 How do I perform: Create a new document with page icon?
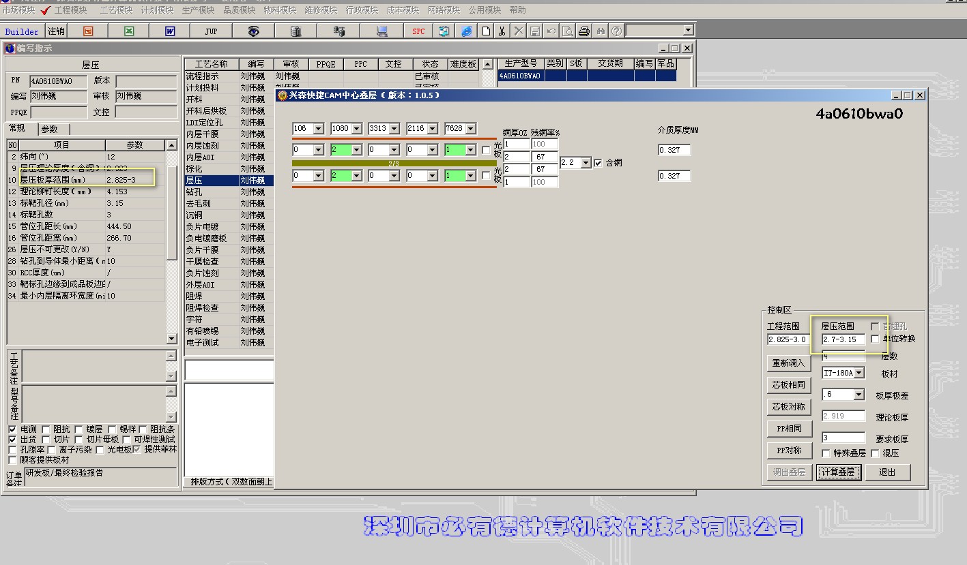coord(486,31)
